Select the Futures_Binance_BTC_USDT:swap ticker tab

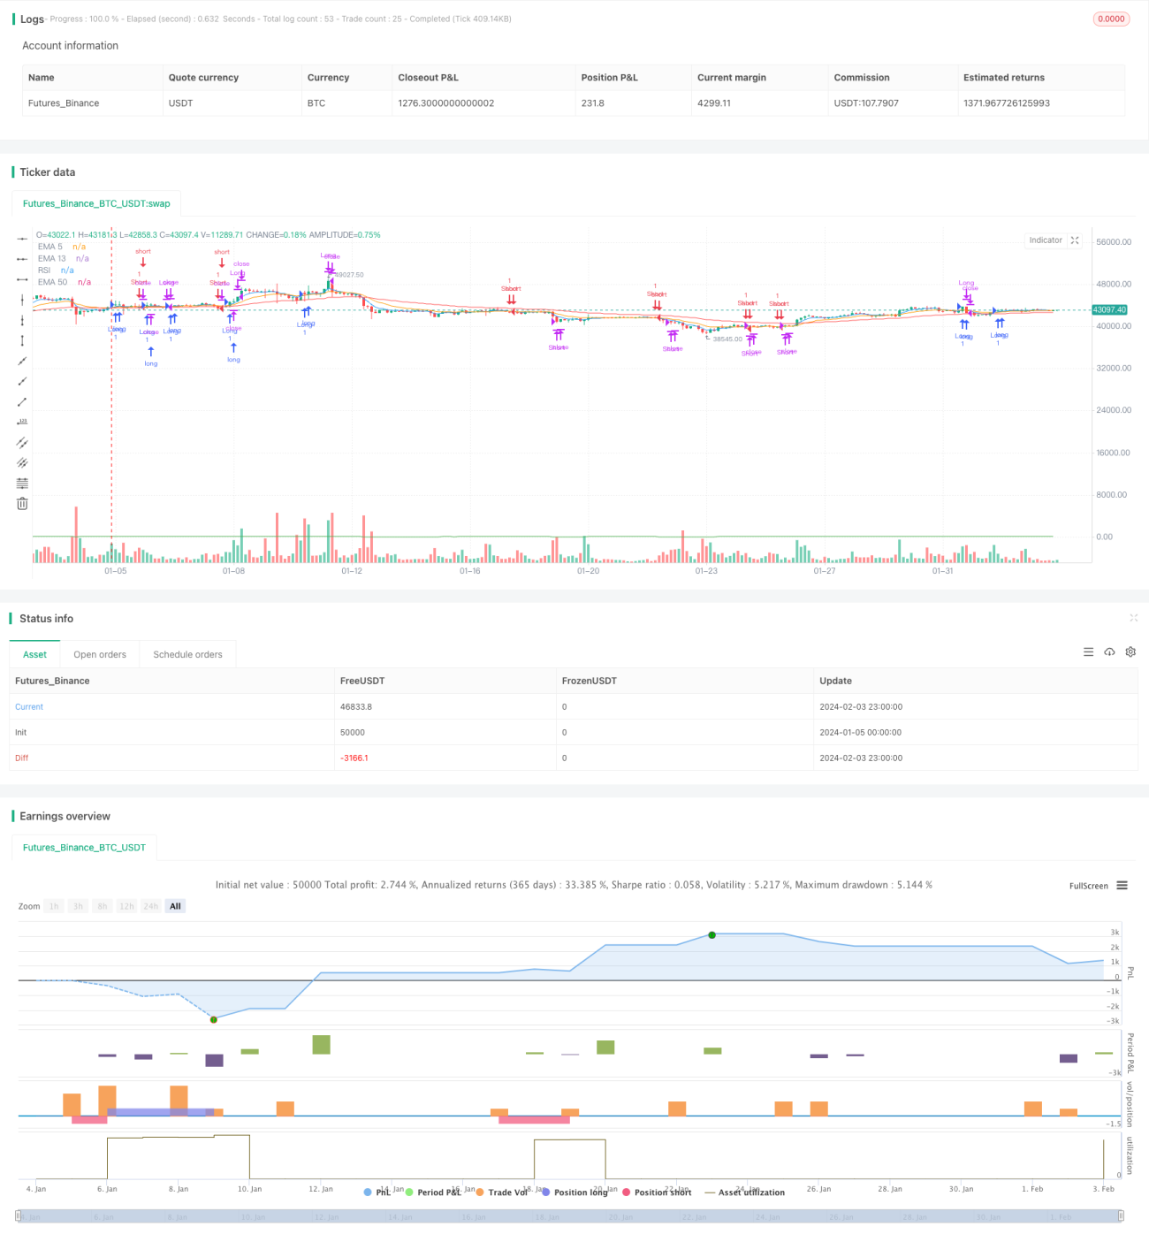96,203
